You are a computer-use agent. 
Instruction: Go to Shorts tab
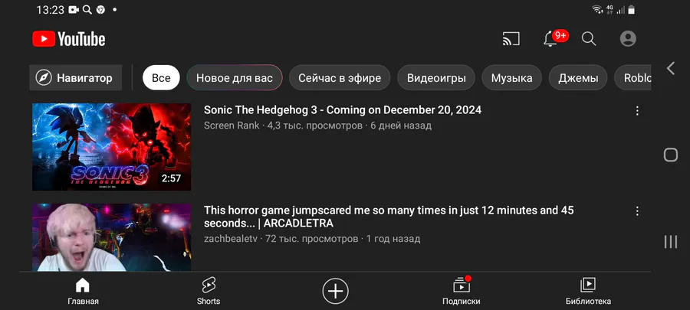(208, 291)
